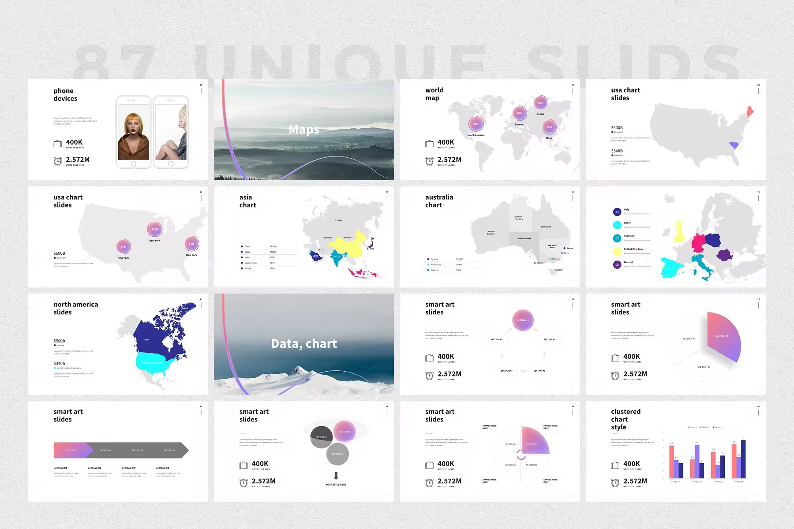794x529 pixels.
Task: Click the 30% bubble over Russia
Action: (x=540, y=103)
